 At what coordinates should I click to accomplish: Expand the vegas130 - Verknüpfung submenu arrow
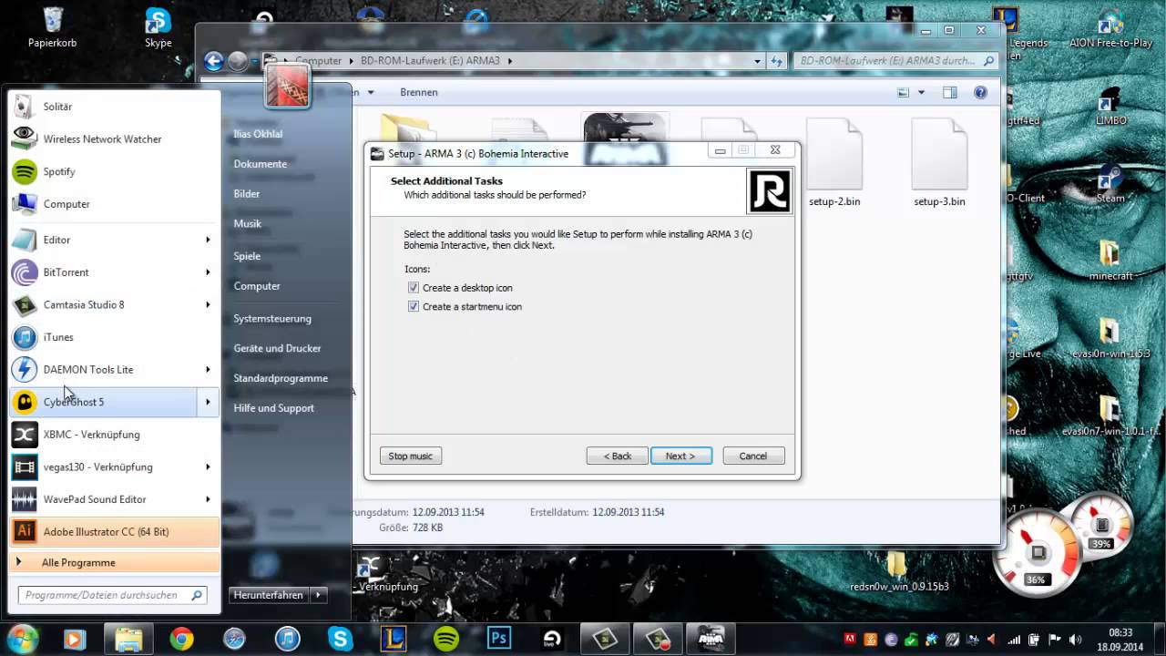[x=208, y=466]
